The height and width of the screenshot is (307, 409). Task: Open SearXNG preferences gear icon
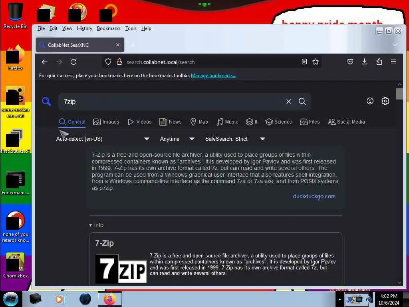(385, 101)
